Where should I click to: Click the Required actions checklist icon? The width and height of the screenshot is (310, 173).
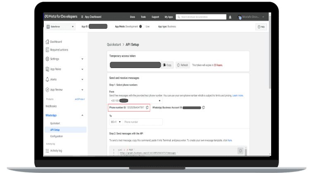click(47, 50)
